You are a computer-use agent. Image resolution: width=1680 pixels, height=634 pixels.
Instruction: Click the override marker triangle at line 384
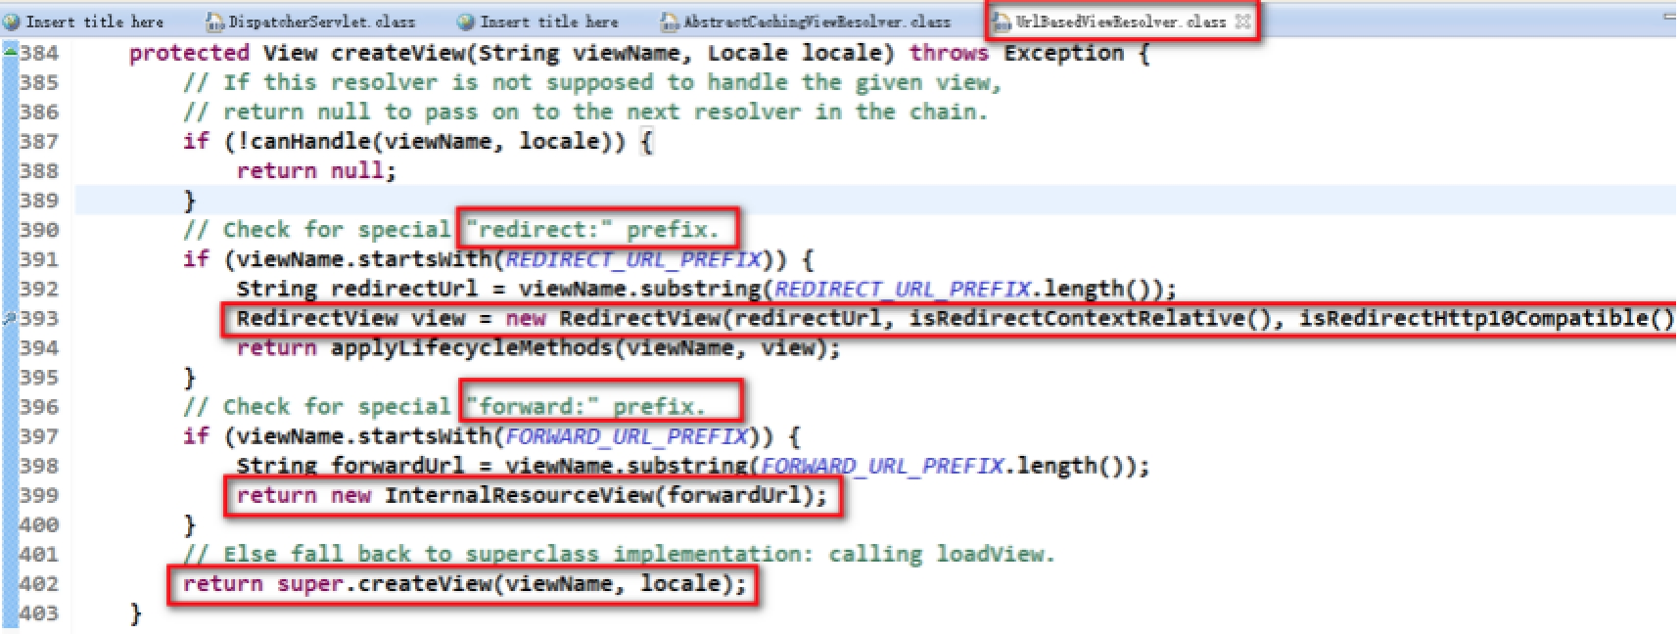click(x=10, y=50)
